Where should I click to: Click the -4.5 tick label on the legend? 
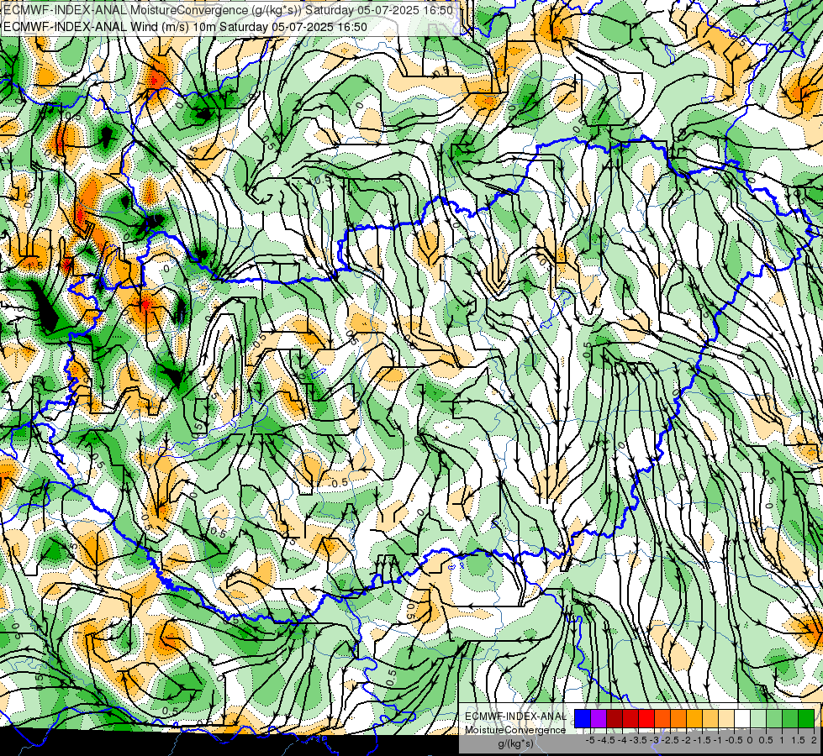click(606, 740)
